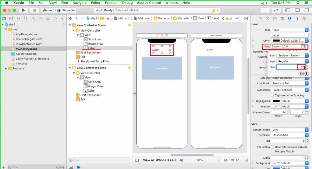Toggle the document outline button
312x169 pixels.
(x=137, y=160)
